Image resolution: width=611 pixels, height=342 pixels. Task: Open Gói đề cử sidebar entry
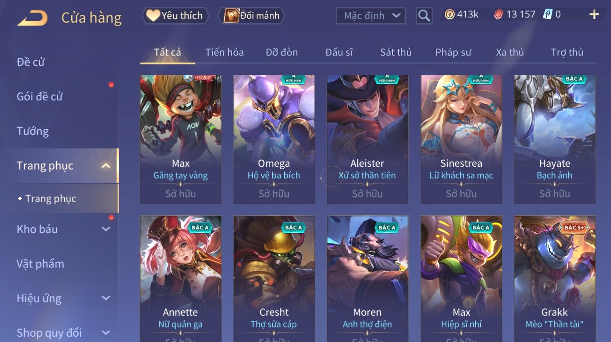point(40,97)
